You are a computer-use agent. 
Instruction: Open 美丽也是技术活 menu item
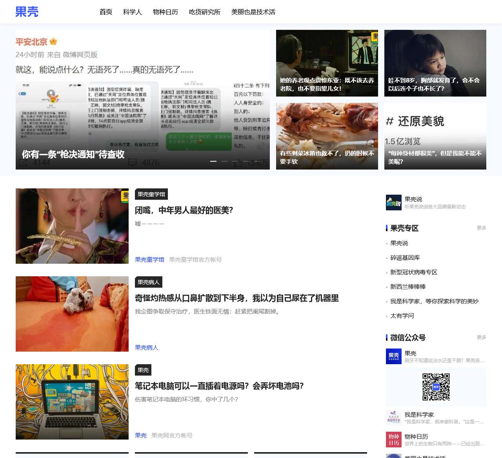coord(253,12)
